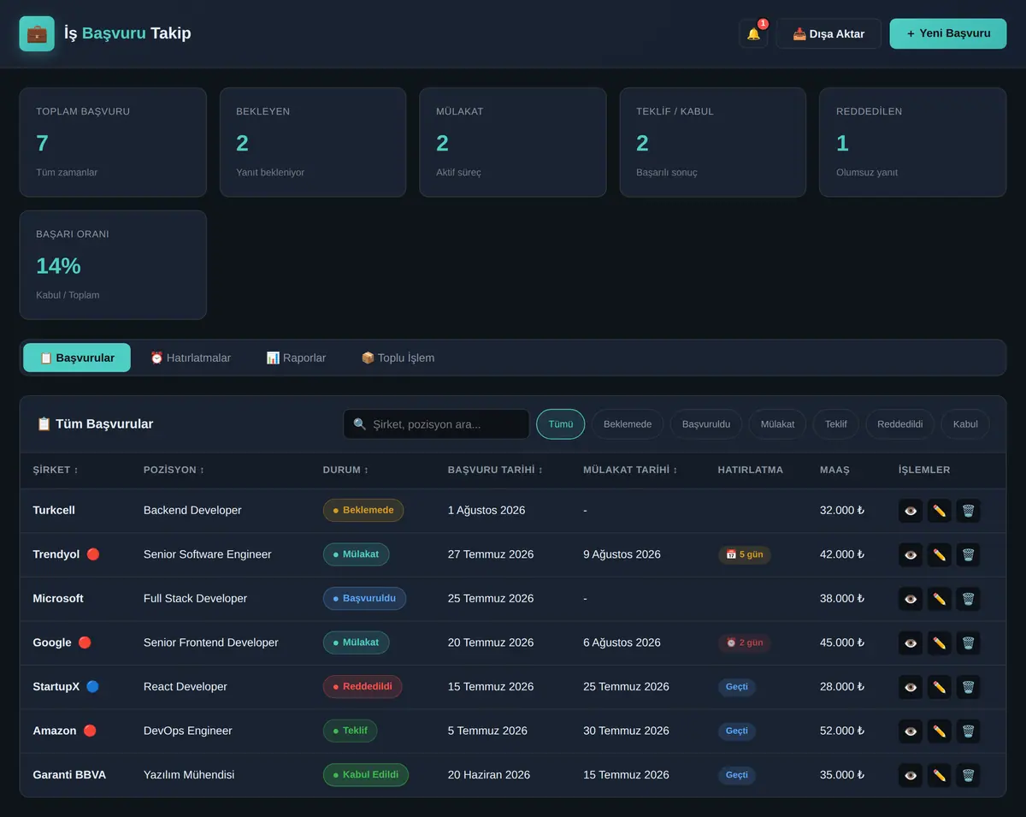Click the Dışa Aktar button

click(828, 34)
